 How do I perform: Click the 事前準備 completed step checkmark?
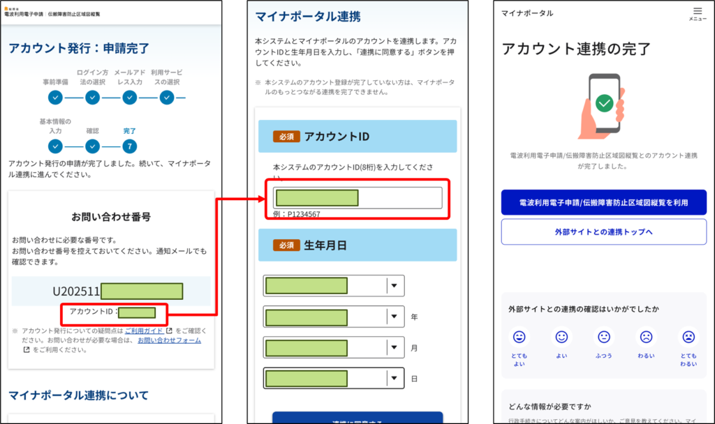[x=56, y=98]
